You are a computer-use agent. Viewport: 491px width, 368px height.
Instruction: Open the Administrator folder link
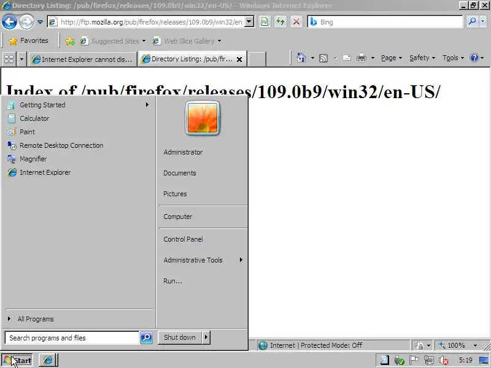[183, 152]
